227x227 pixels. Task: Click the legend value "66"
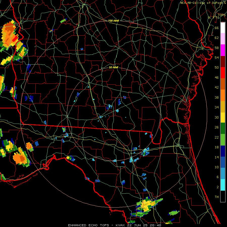(x=217, y=28)
